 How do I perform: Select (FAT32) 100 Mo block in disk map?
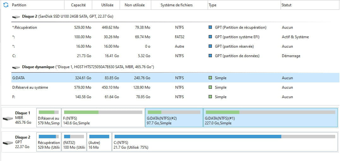pyautogui.click(x=74, y=142)
